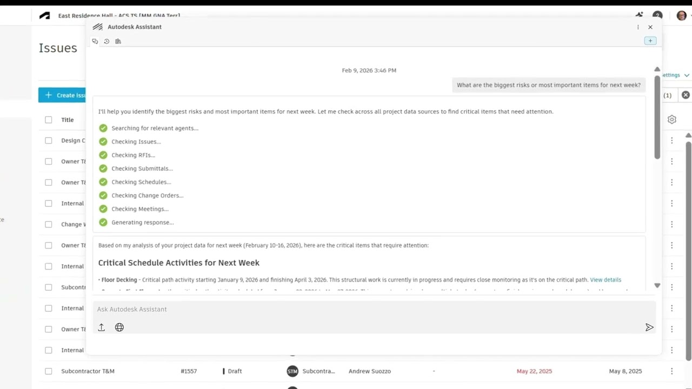Screen dimensions: 692x389
Task: Click the Generating response step
Action: pos(142,223)
